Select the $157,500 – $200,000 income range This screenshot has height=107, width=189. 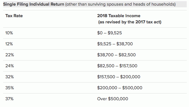click(119, 77)
